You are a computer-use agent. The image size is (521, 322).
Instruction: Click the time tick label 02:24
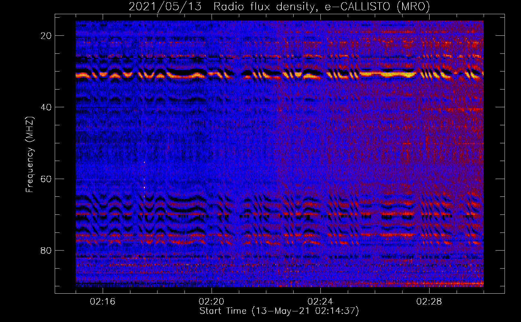click(x=320, y=302)
